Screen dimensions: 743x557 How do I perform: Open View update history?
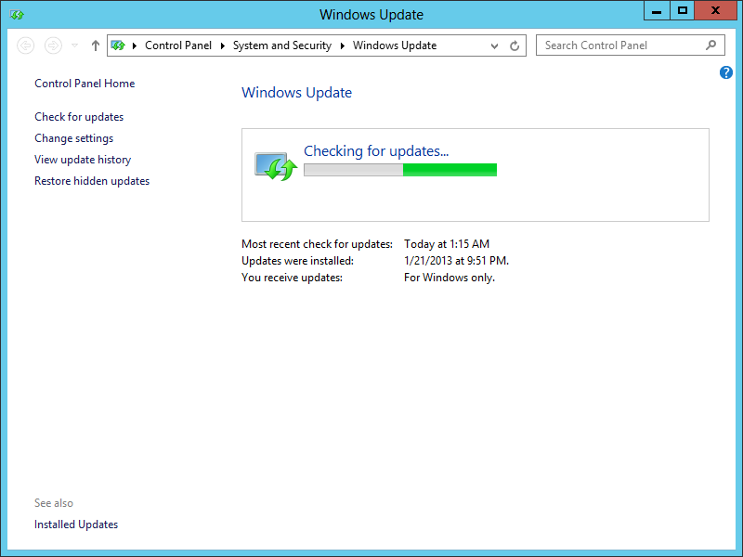(83, 160)
